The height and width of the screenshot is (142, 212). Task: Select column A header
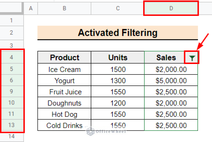pyautogui.click(x=31, y=8)
